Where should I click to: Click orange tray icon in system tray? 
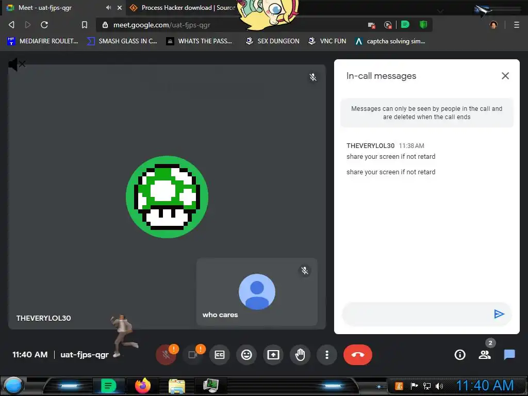click(x=399, y=386)
